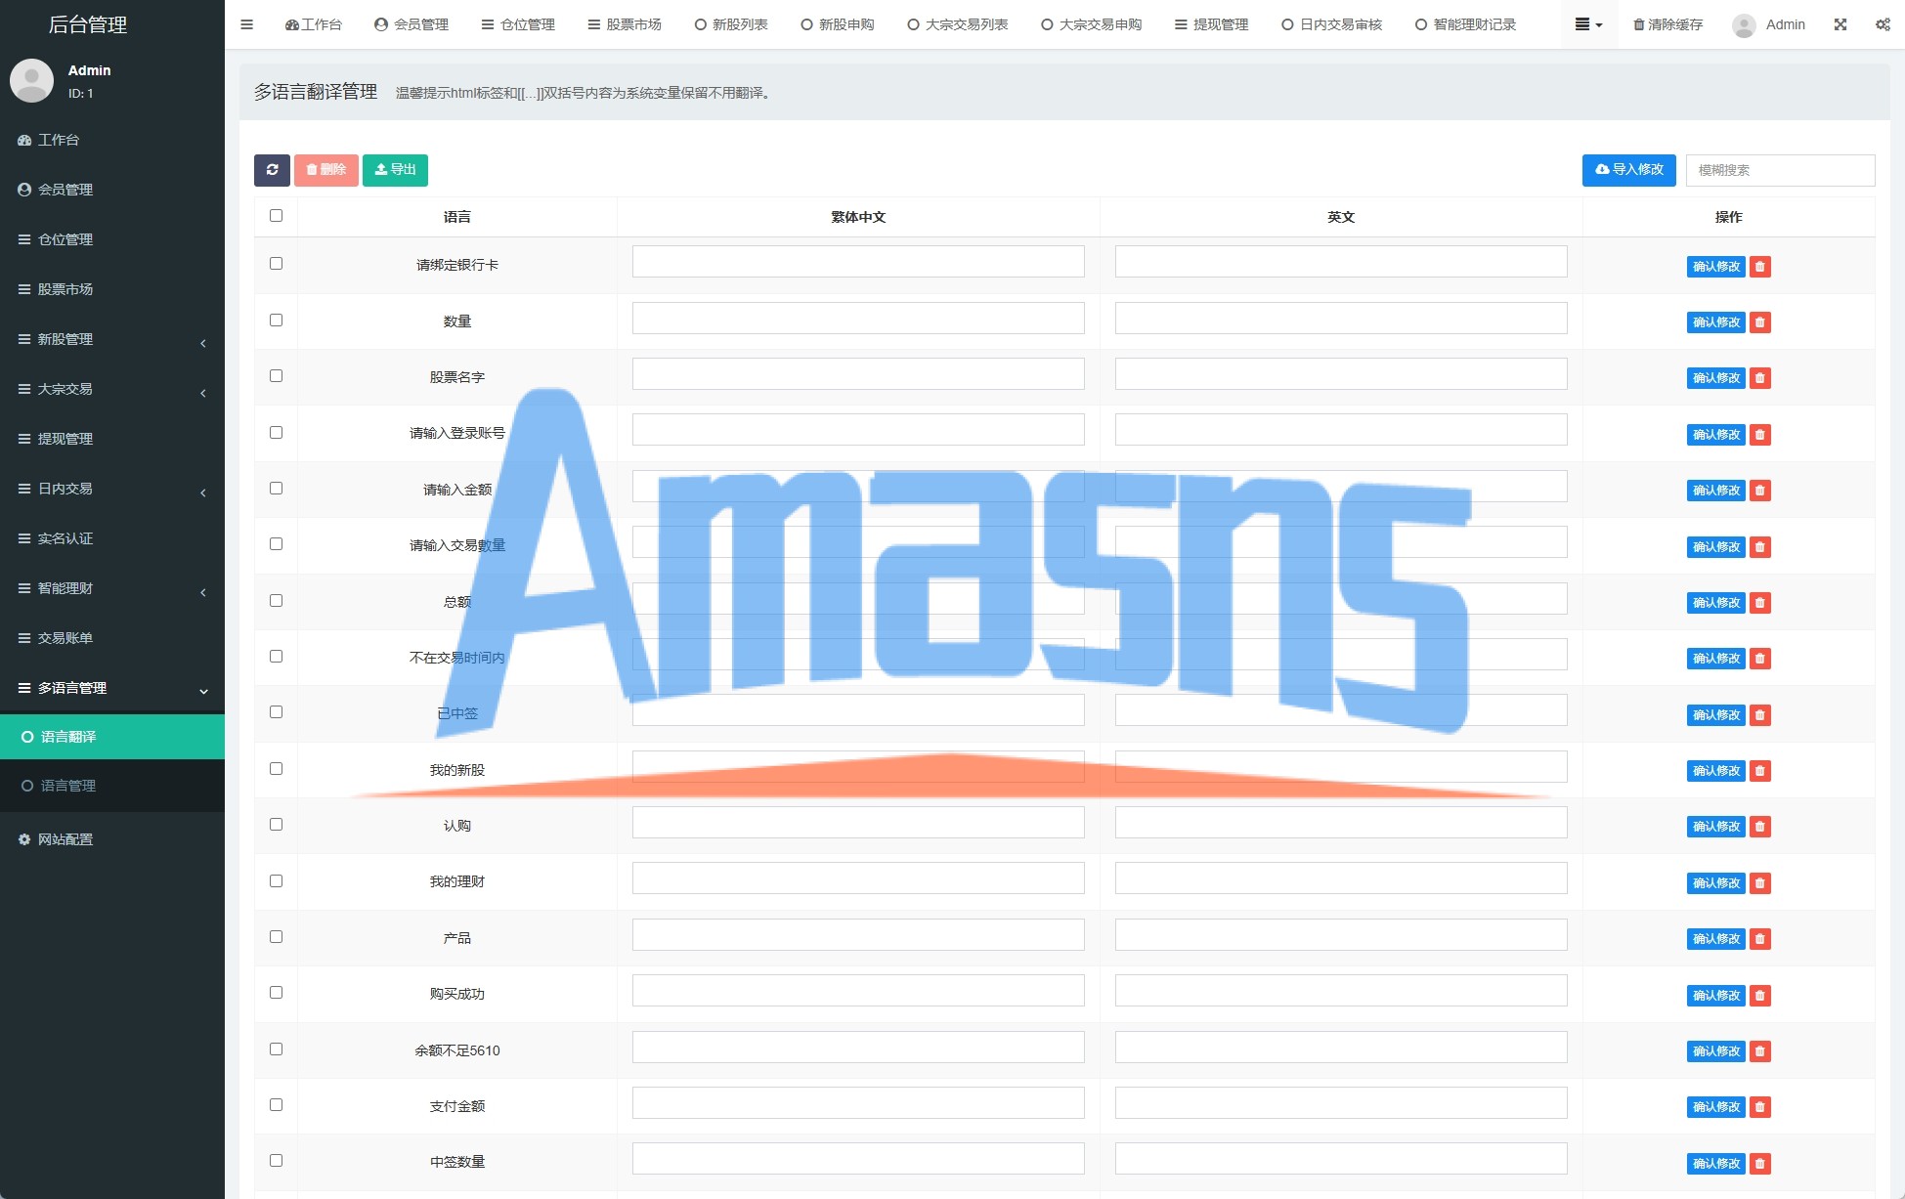The width and height of the screenshot is (1905, 1199).
Task: Expand the 智能理财 sidebar submenu
Action: [112, 588]
